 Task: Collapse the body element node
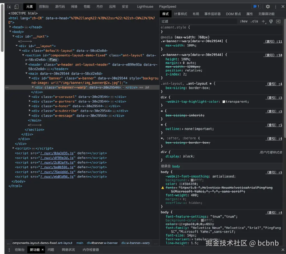[10, 31]
